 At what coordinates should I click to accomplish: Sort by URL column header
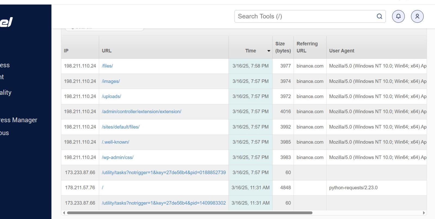(x=107, y=51)
